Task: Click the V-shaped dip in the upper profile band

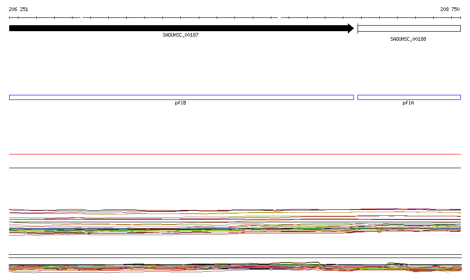Action: pos(379,229)
